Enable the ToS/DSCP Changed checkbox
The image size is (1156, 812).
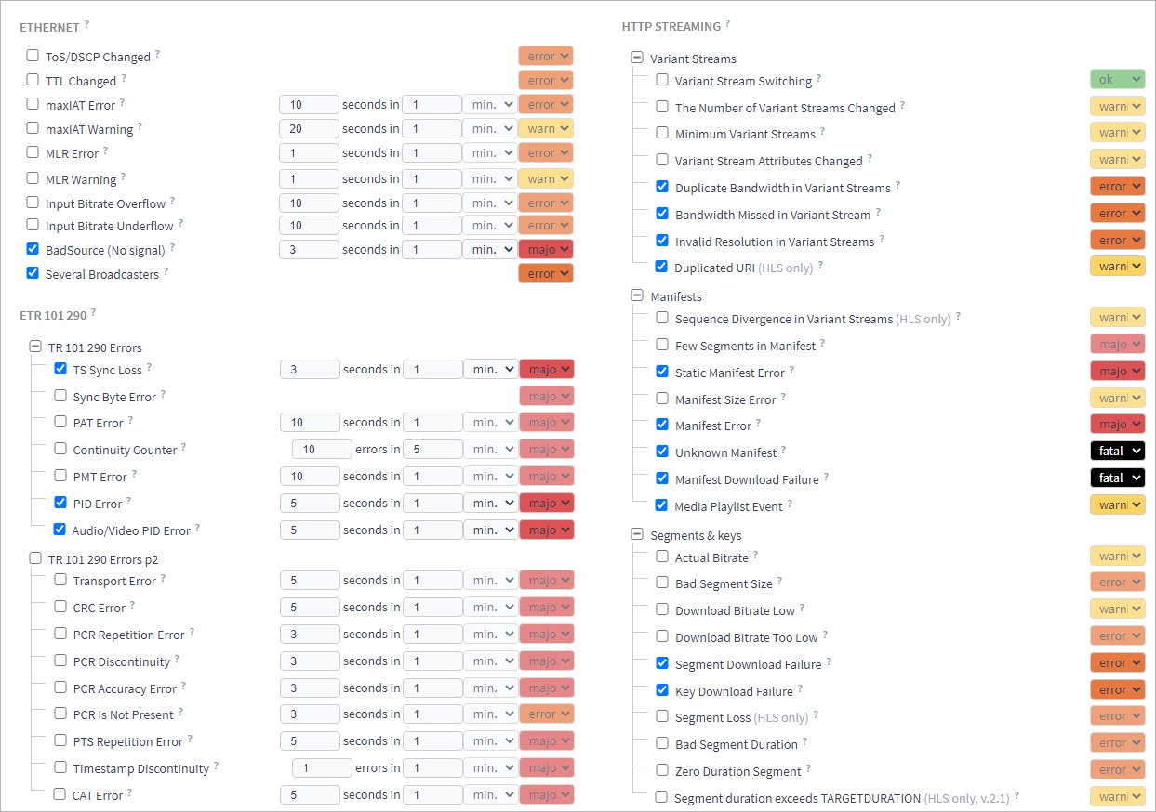(33, 56)
